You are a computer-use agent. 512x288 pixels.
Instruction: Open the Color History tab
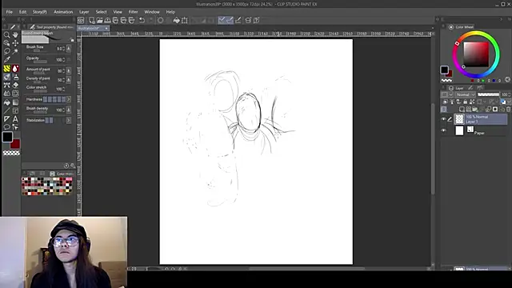pos(62,174)
